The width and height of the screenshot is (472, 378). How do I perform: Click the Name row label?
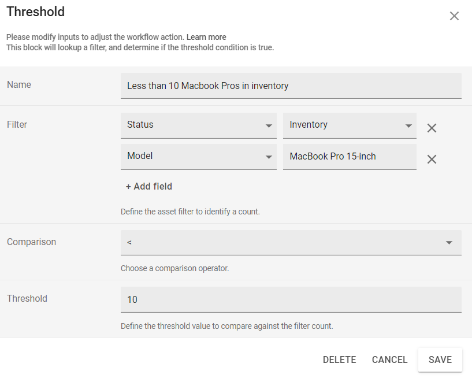[18, 84]
